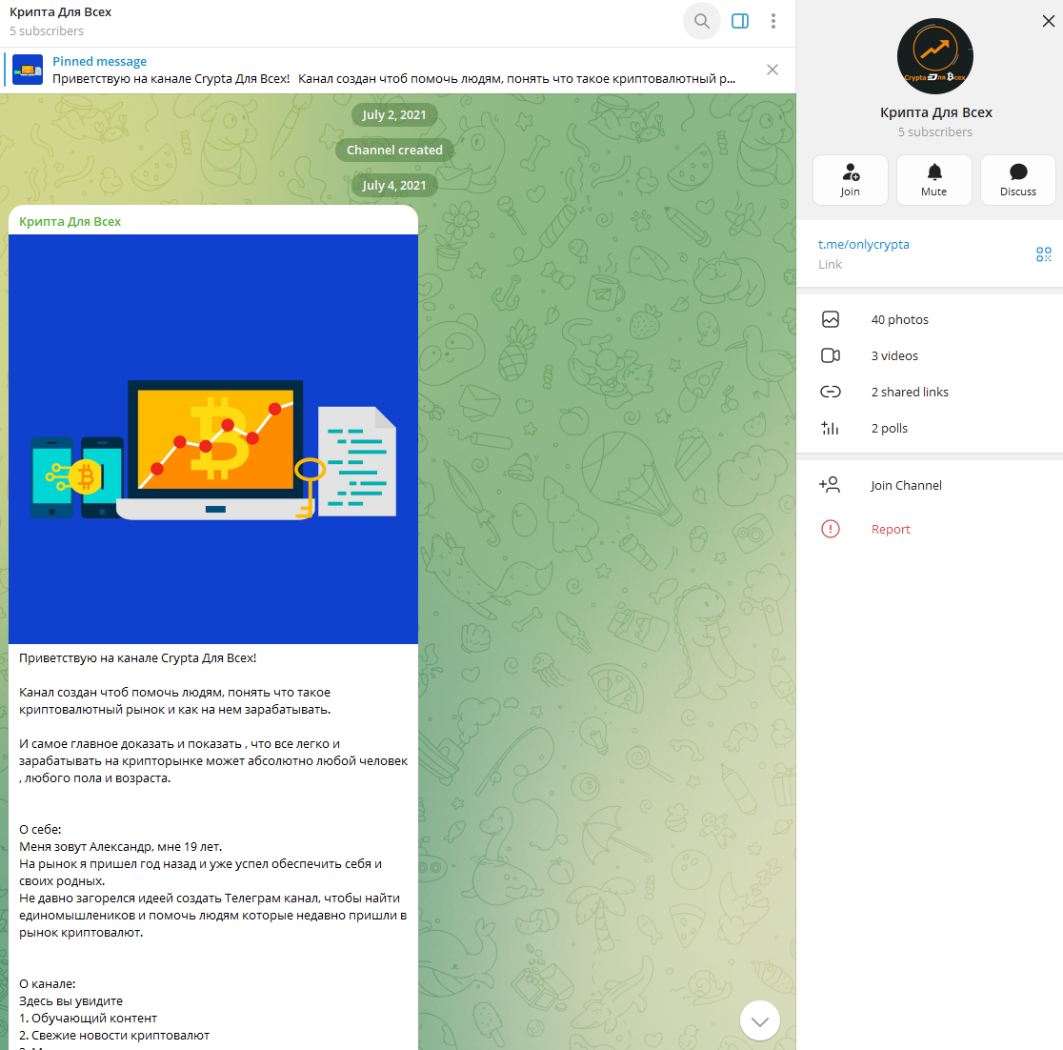The image size is (1063, 1050).
Task: Click the line 2. Свежие новости криптовалют
Action: 114,1035
